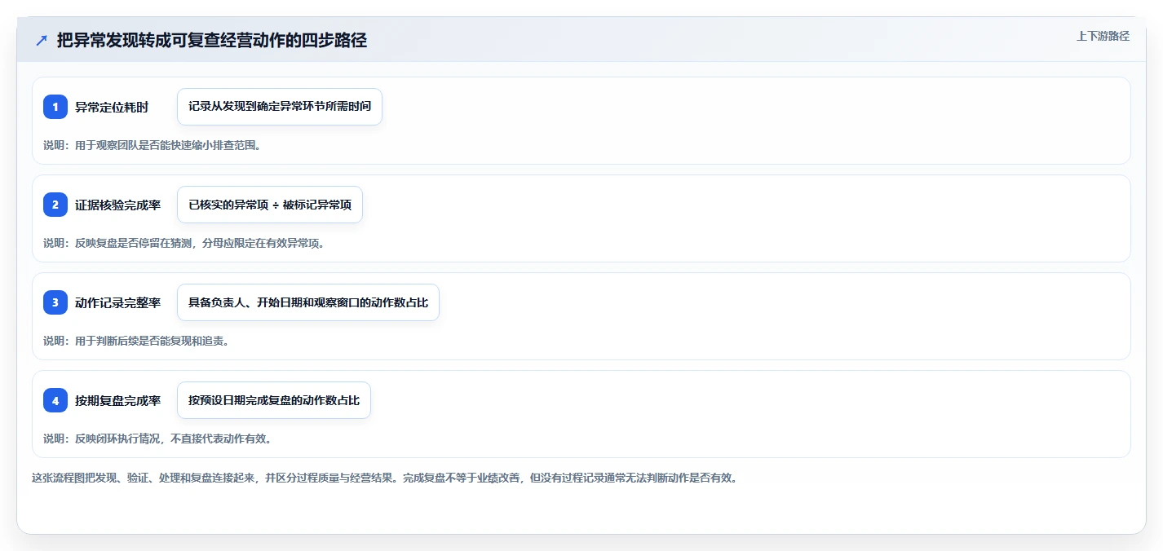Select the 动作记录完整率 step title
Viewport: 1163px width, 551px height.
[x=117, y=302]
